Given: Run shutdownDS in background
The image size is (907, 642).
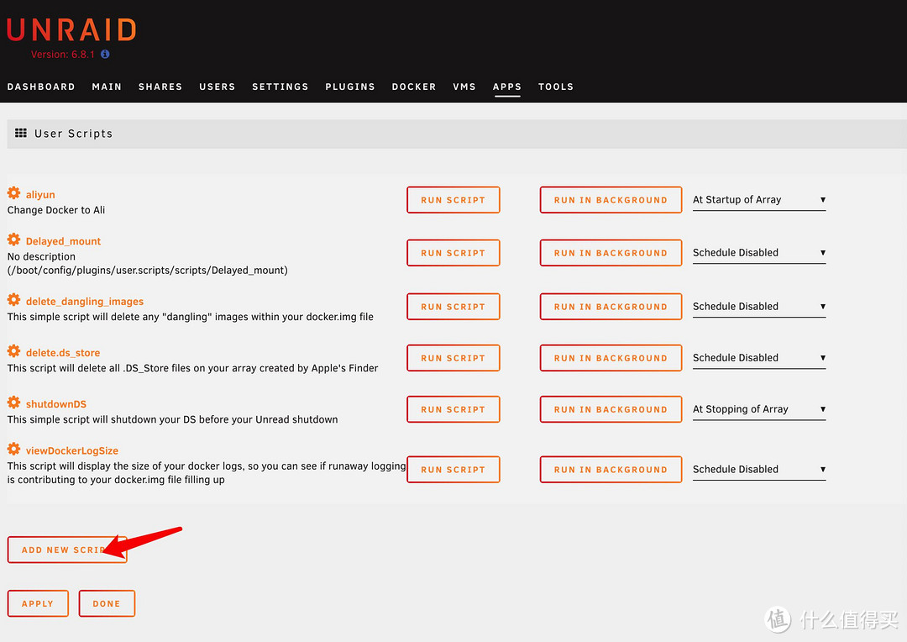Looking at the screenshot, I should coord(611,409).
